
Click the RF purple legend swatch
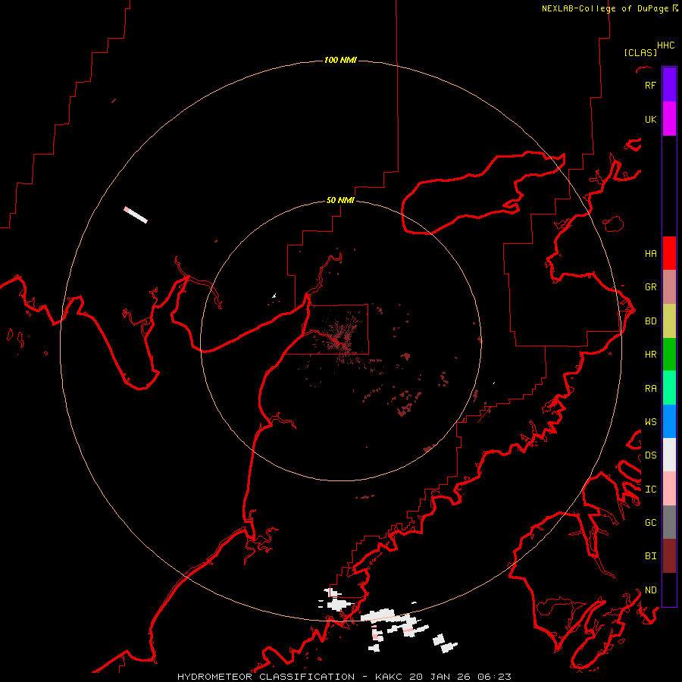point(669,85)
